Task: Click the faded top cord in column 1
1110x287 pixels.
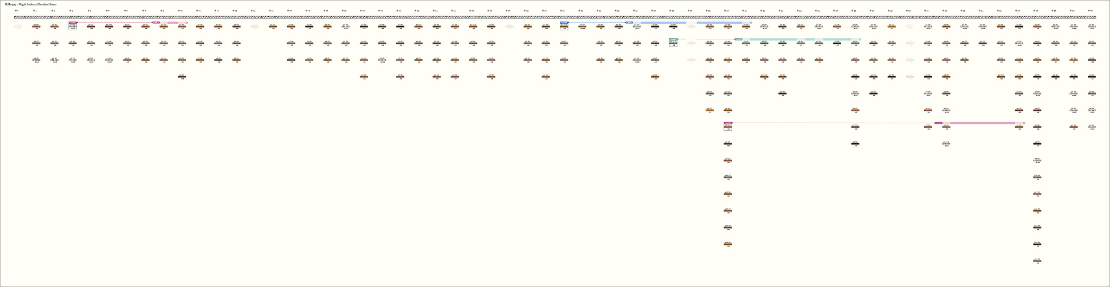Action: point(18,26)
